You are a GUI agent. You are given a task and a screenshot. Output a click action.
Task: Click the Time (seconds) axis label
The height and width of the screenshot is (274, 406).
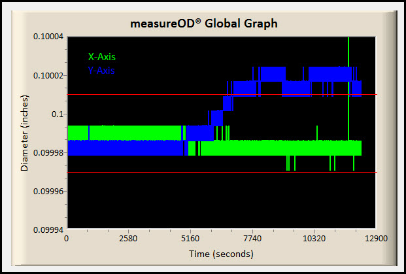click(221, 254)
